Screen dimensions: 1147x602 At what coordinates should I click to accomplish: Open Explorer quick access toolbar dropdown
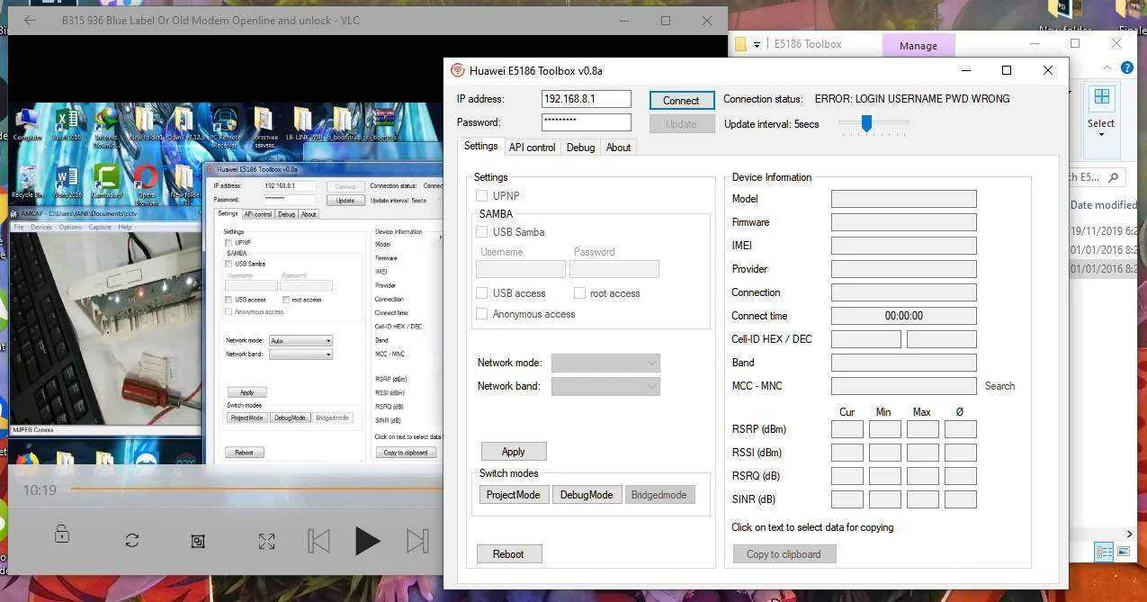pos(757,44)
